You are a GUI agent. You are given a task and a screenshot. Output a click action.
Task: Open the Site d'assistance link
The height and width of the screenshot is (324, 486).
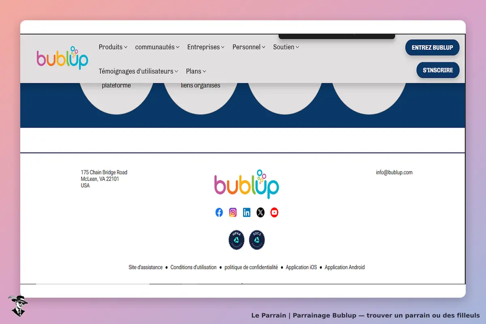(x=145, y=267)
